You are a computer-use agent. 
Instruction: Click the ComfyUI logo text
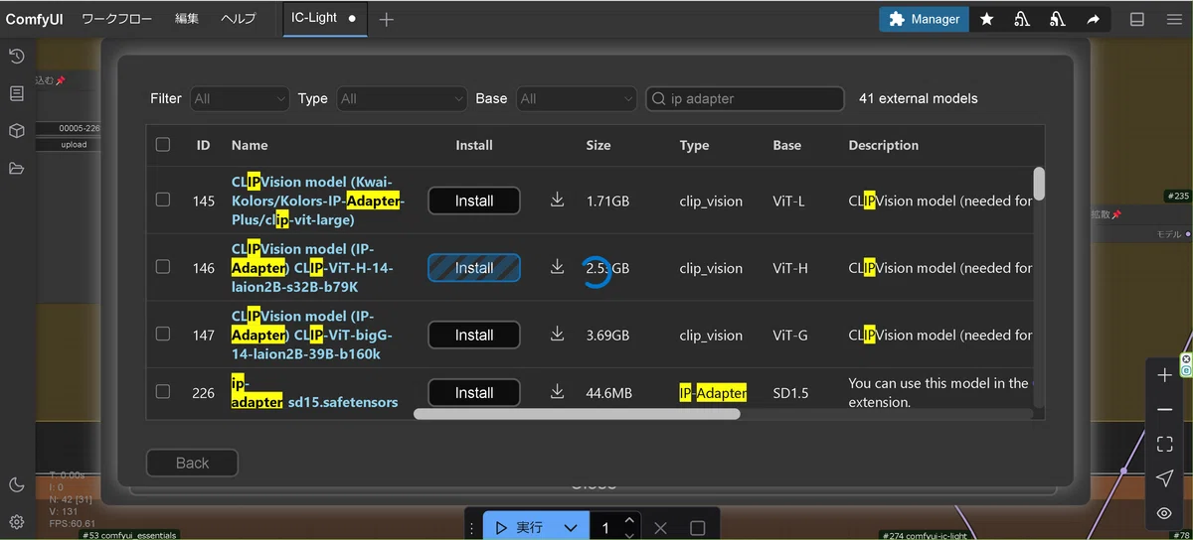35,19
